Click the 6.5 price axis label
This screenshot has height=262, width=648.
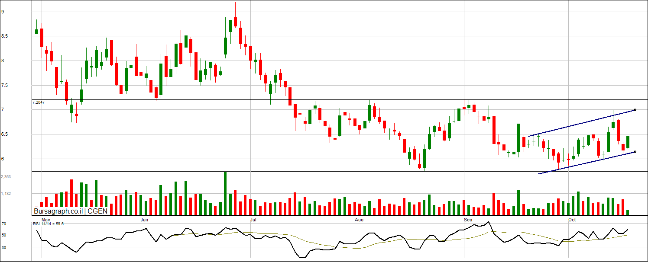(x=5, y=134)
